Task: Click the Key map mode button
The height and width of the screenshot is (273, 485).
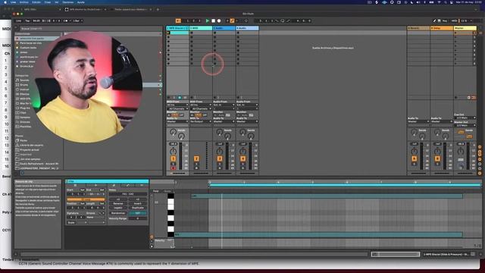Action: tap(445, 20)
